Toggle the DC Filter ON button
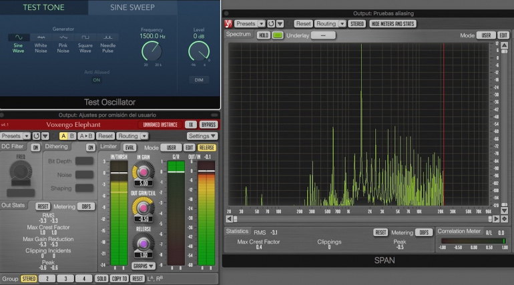This screenshot has height=285, width=514. (35, 148)
